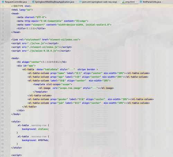This screenshot has width=173, height=157.
Task: Close the SpringbootWebReqRespApplication.java tab
Action: click(x=76, y=2)
